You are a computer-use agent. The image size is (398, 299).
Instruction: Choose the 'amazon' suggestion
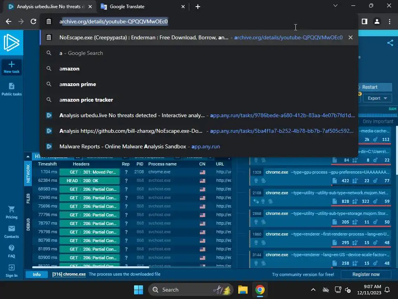tap(199, 69)
